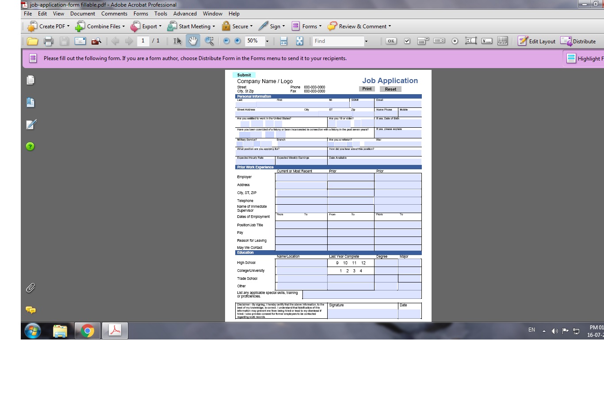The image size is (604, 412).
Task: Open the Find options dropdown arrow
Action: tap(366, 41)
